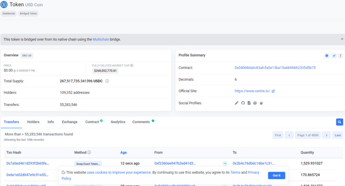Screen dimensions: 345x186
Task: Click the Txn Hash column header
Action: [14, 152]
